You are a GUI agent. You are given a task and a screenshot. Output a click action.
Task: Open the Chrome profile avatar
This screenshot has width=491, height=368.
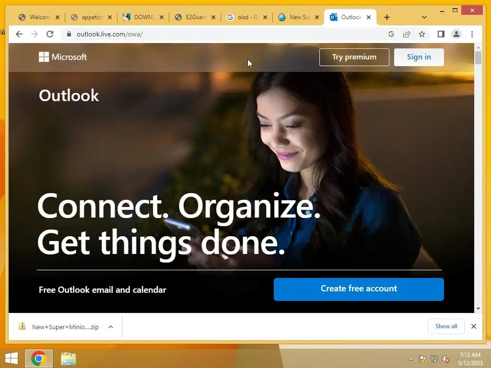(456, 34)
